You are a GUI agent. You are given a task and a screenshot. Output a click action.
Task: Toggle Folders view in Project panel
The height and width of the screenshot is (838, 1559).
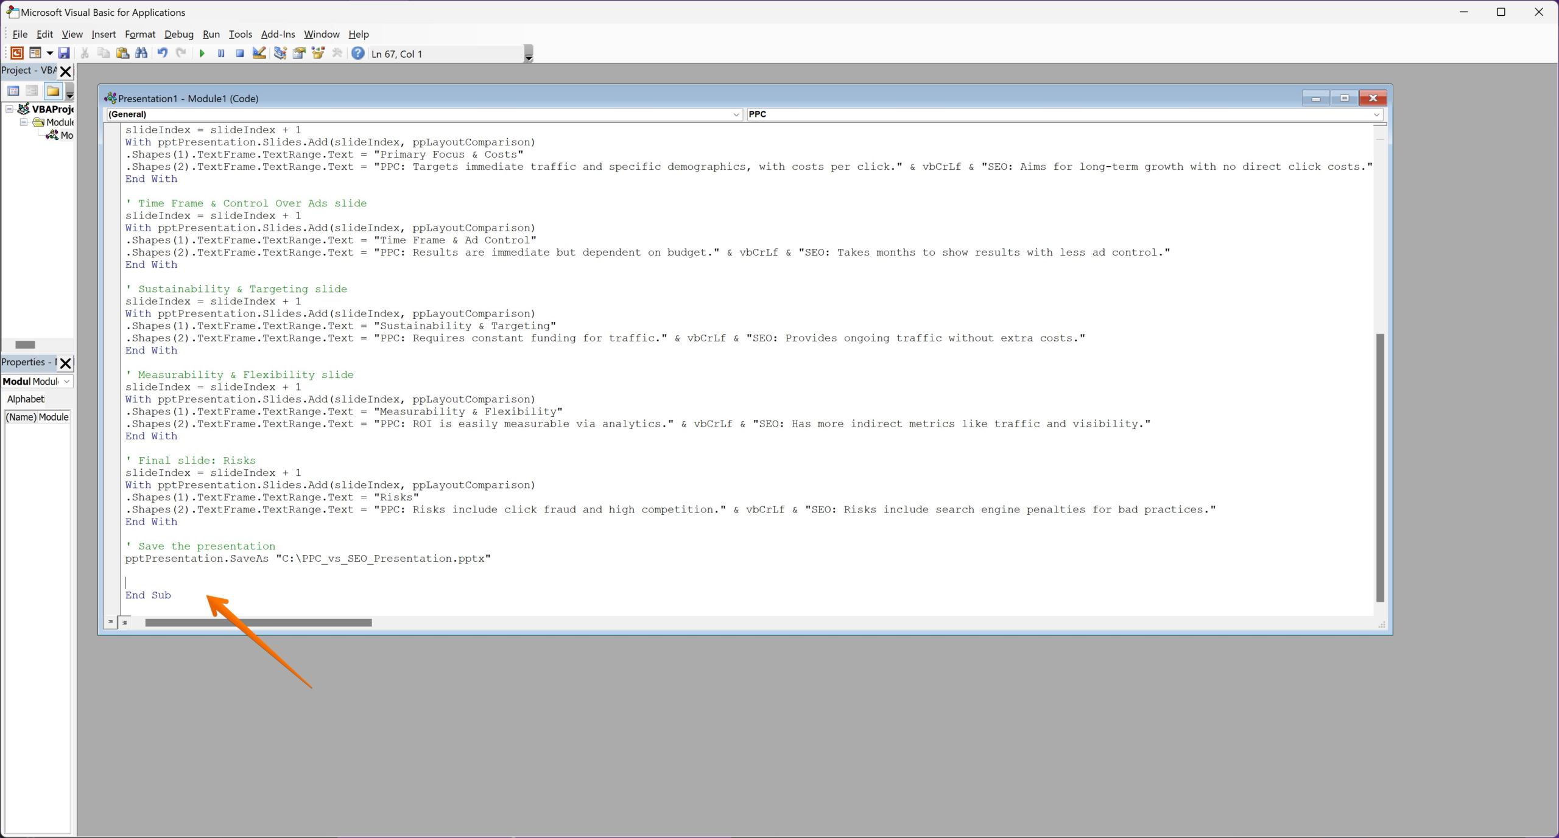coord(53,91)
